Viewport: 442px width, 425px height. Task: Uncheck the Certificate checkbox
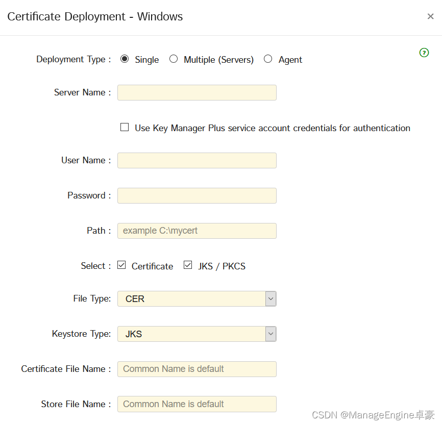click(121, 265)
